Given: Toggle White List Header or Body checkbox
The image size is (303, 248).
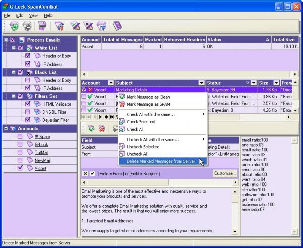Looking at the screenshot, I should [28, 56].
